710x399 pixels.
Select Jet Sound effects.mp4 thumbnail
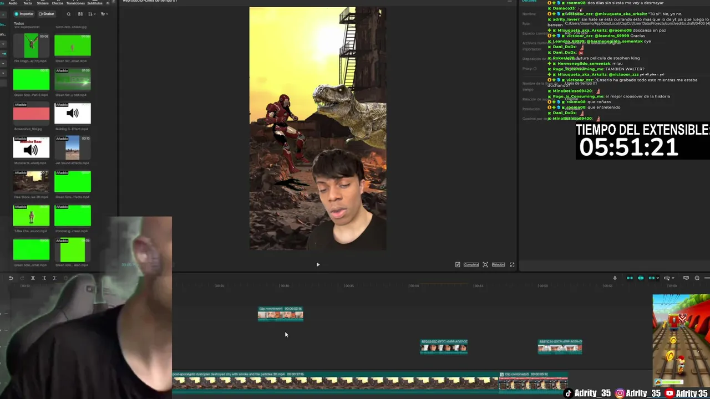click(x=73, y=147)
